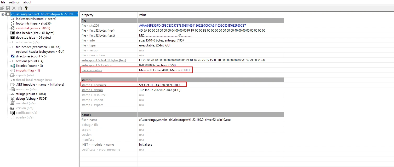
Task: Open the about menu
Action: pyautogui.click(x=27, y=2)
